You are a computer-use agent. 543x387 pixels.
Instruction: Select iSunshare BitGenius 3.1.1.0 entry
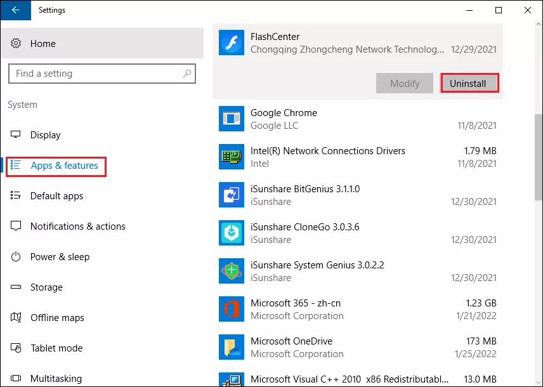[x=358, y=195]
